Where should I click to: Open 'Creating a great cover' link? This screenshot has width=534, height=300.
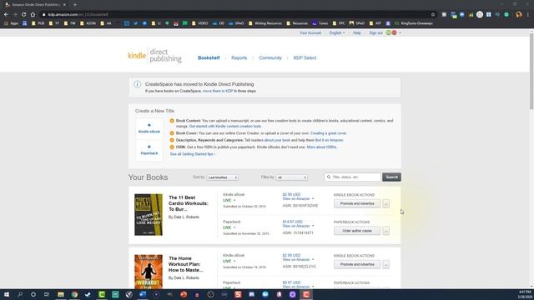click(x=328, y=133)
